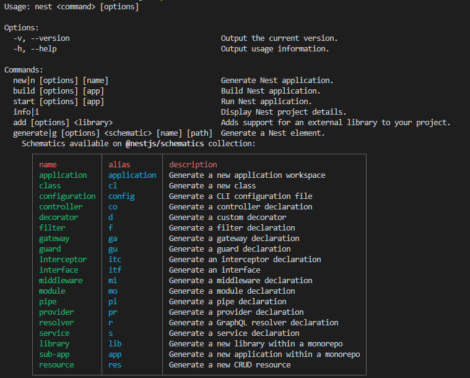Click 'application' in the alias column
The image size is (470, 378).
pyautogui.click(x=132, y=175)
